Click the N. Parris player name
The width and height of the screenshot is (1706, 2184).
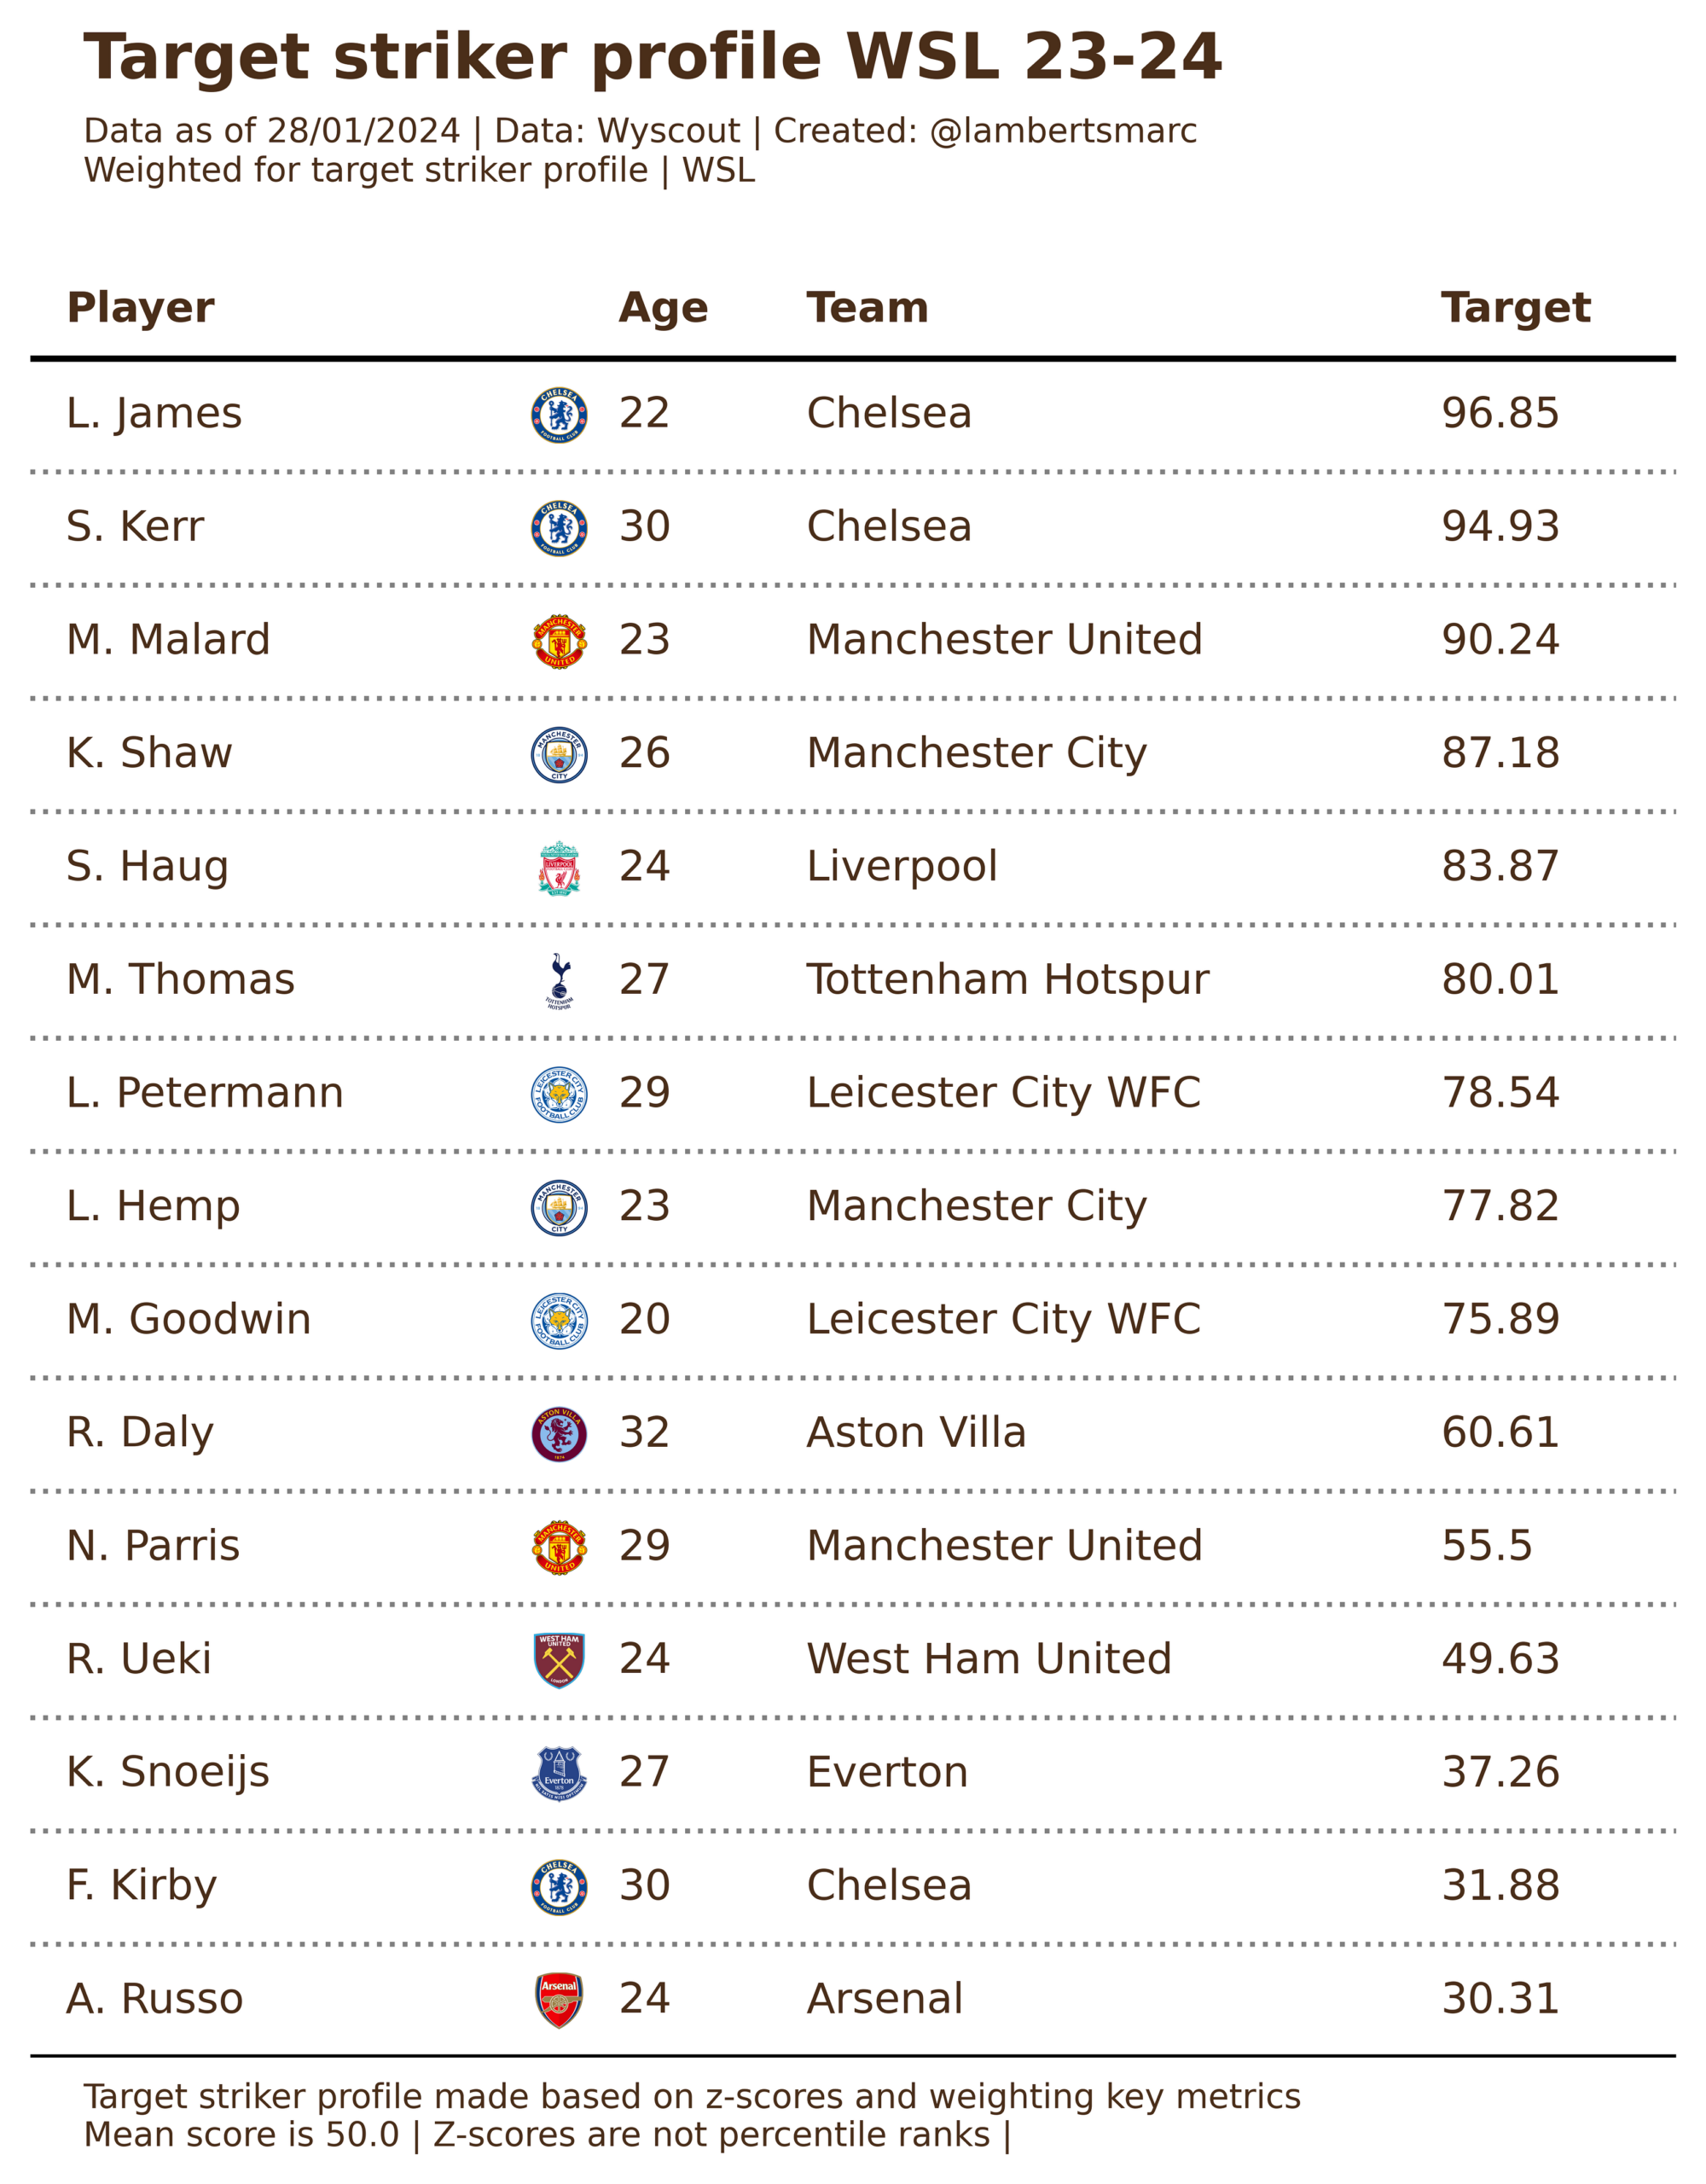point(153,1545)
